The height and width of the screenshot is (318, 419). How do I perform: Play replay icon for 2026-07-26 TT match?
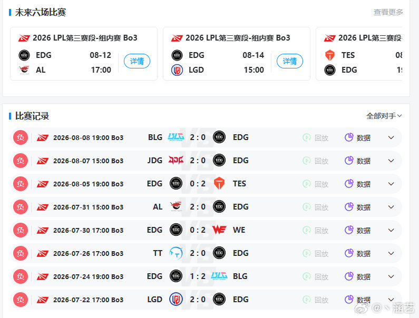pyautogui.click(x=307, y=253)
